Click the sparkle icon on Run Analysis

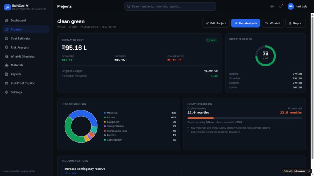[x=236, y=23]
